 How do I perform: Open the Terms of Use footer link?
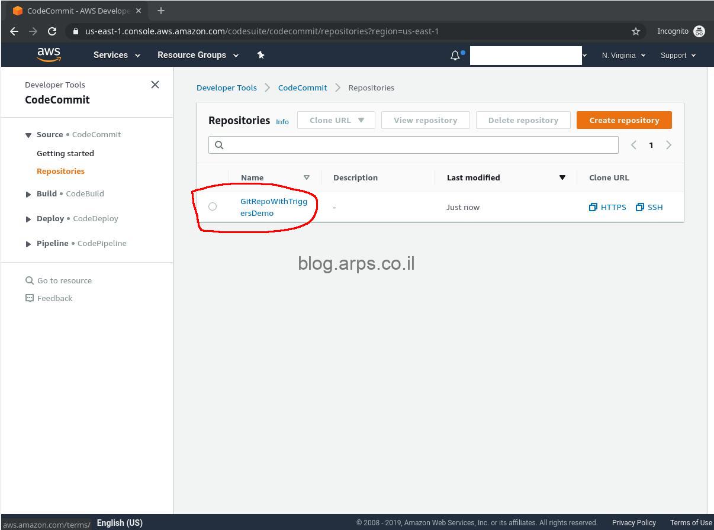click(x=691, y=523)
